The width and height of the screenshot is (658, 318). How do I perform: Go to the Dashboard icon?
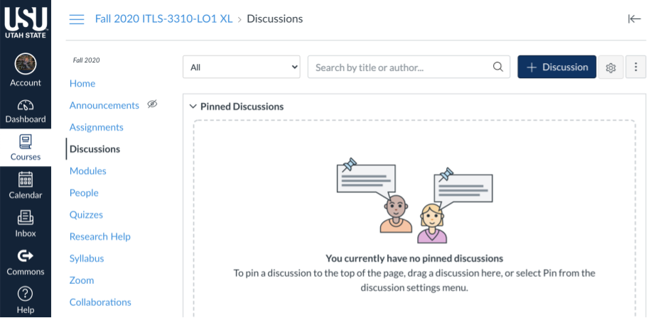(26, 105)
